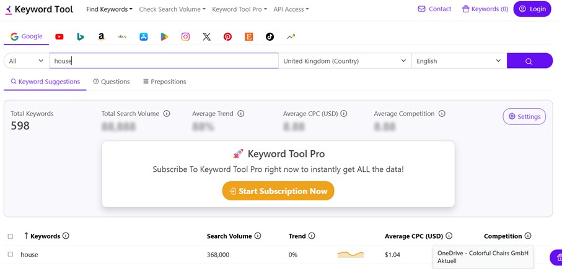
Task: Select the Bing platform icon
Action: point(81,37)
